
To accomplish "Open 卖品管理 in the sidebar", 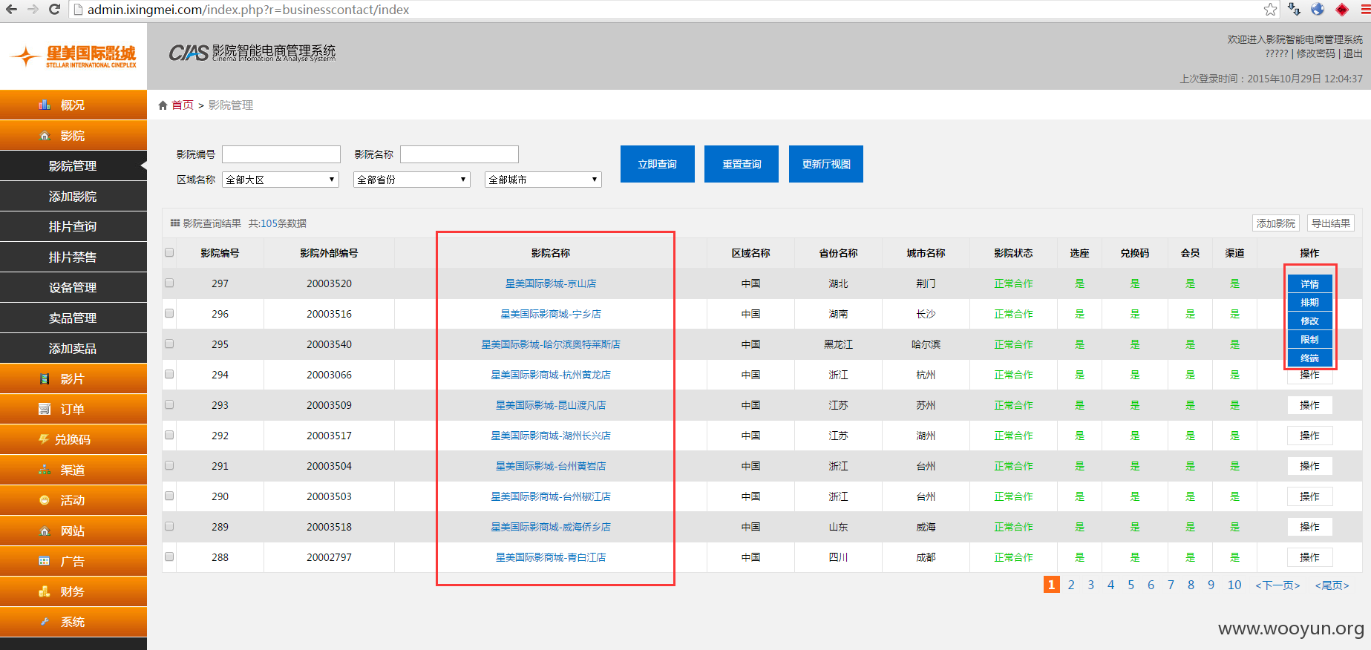I will tap(73, 318).
